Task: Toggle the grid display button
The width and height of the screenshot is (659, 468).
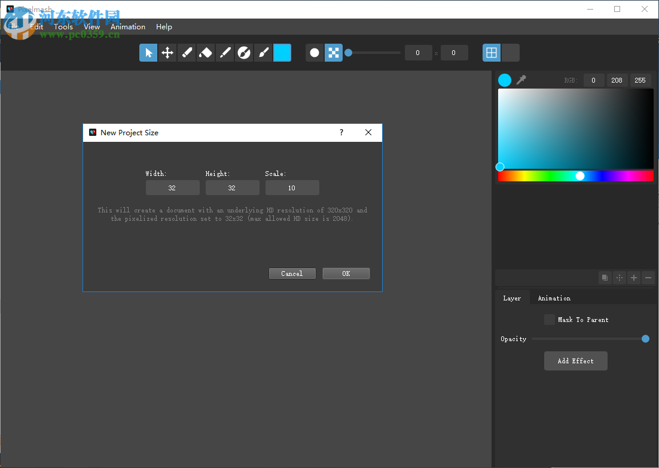Action: (x=491, y=53)
